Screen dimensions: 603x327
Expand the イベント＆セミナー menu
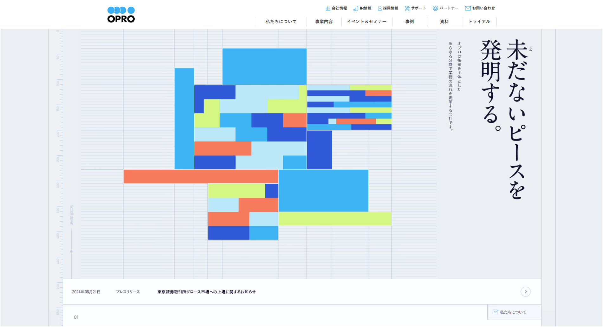(366, 22)
